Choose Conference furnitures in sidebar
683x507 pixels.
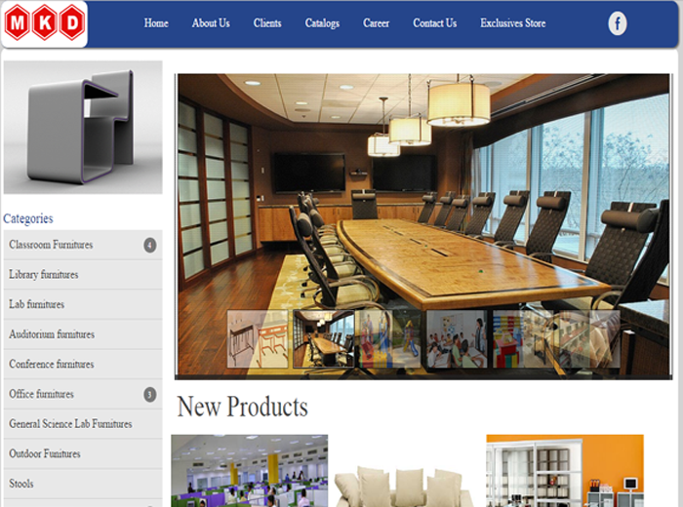[52, 365]
